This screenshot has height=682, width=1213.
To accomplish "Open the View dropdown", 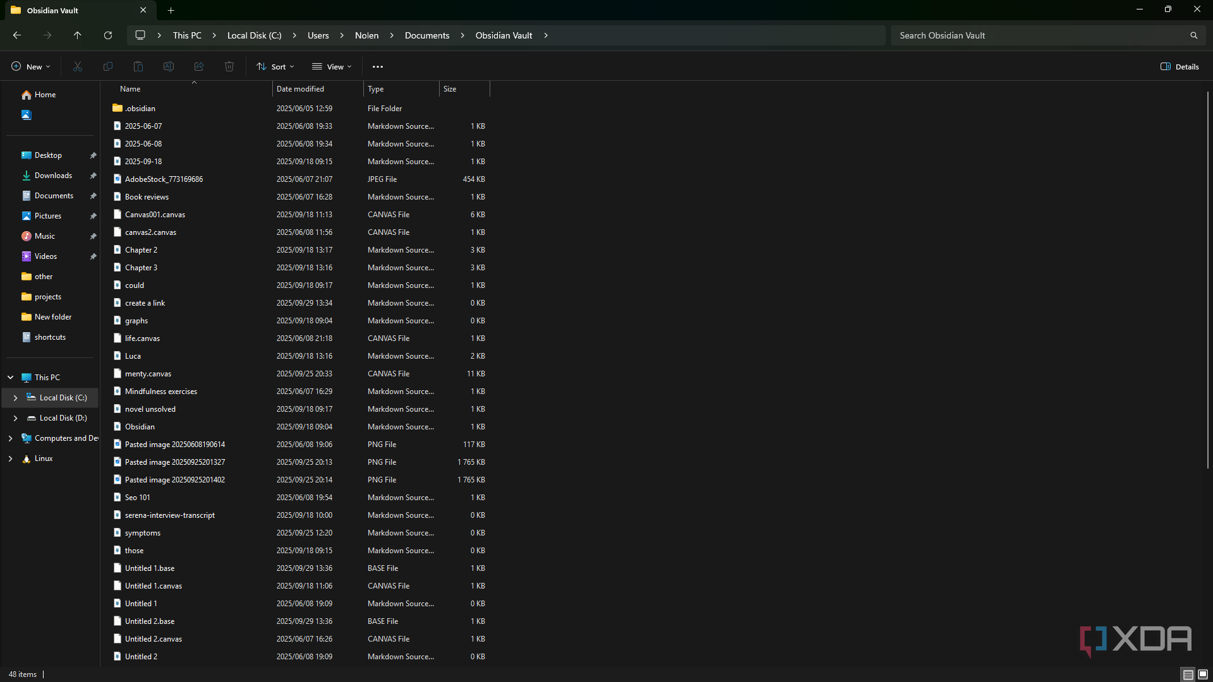I will (332, 66).
